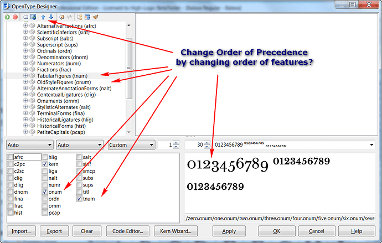Select Denominators (dnom) in the feature tree
This screenshot has height=243, width=382.
tap(63, 57)
